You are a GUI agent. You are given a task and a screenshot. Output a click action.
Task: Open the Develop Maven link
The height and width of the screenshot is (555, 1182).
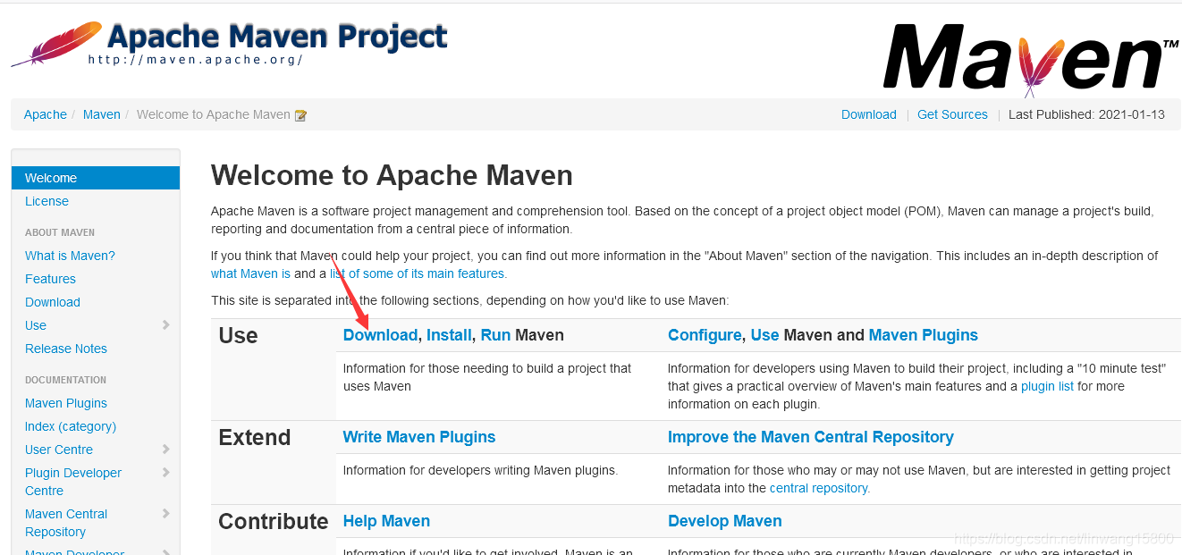[725, 521]
